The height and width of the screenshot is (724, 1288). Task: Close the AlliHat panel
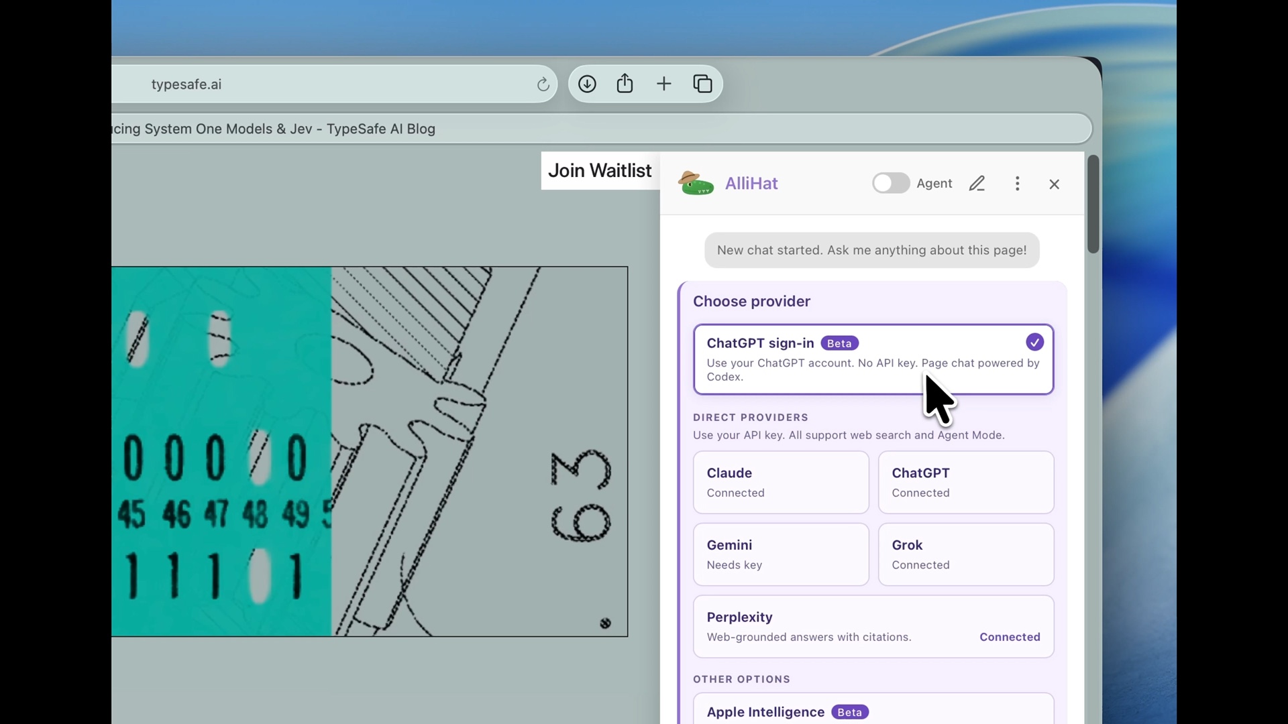(1054, 184)
